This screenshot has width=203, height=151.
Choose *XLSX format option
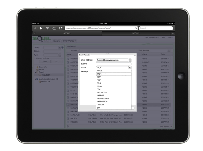point(114,86)
